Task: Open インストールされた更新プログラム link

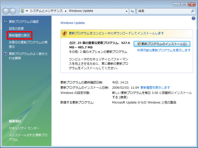Action: click(28, 137)
